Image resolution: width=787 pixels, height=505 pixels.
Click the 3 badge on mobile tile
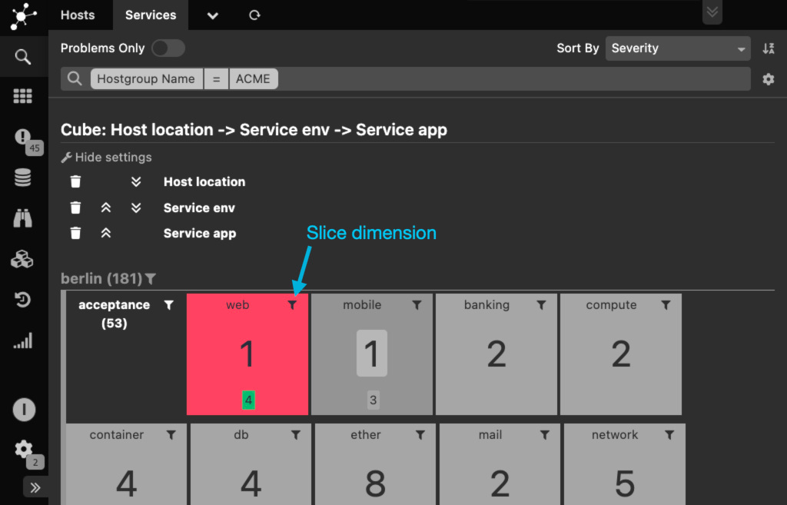click(x=373, y=400)
